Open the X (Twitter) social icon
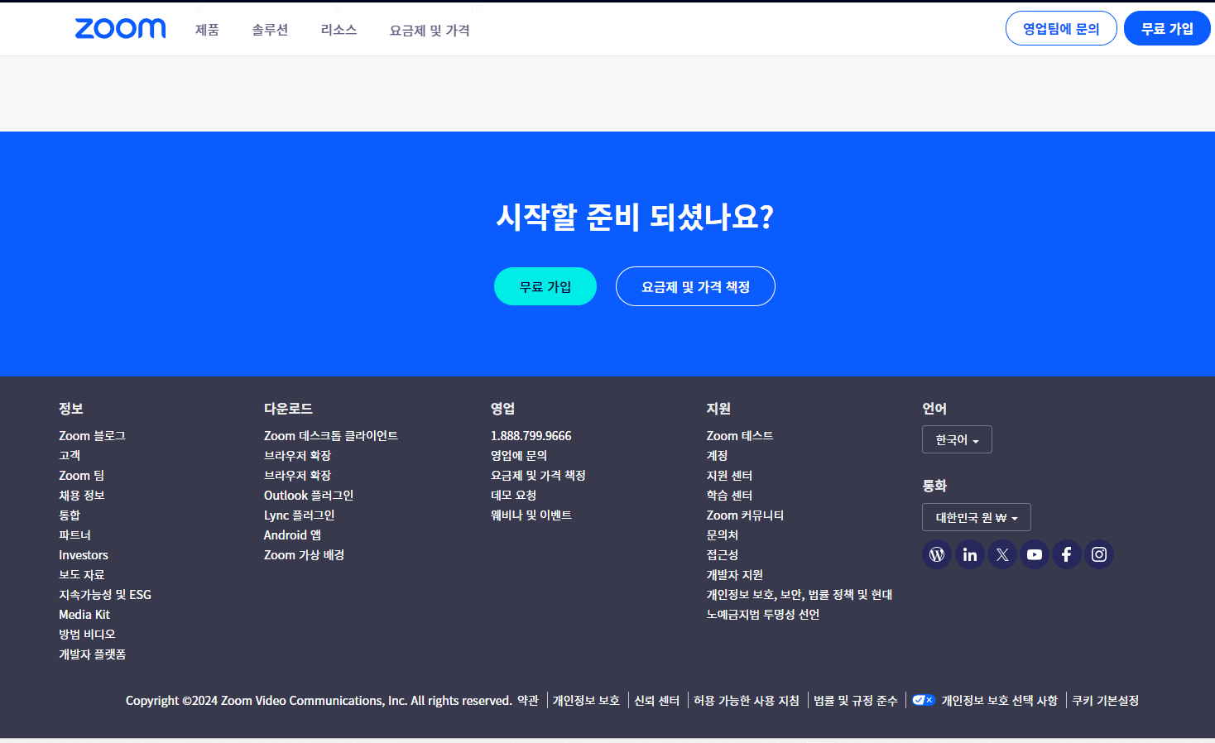 [x=1002, y=554]
